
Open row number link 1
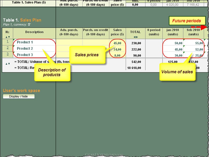point(8,42)
